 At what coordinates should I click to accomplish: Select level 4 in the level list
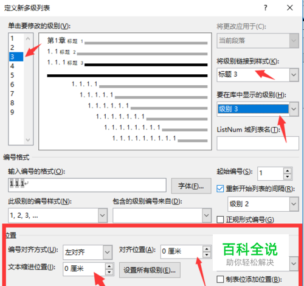(x=12, y=66)
